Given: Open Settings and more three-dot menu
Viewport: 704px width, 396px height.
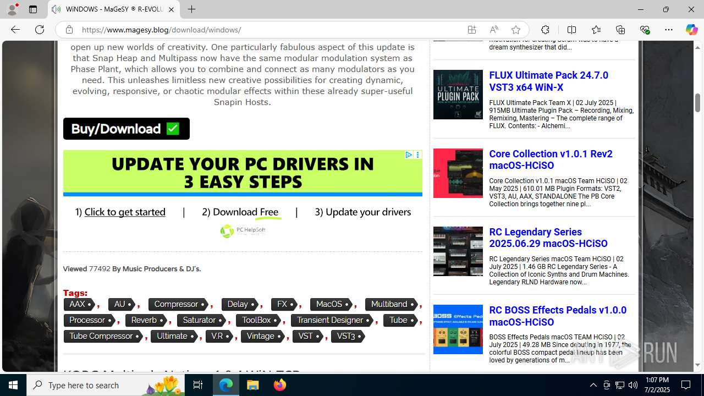Looking at the screenshot, I should (x=669, y=30).
